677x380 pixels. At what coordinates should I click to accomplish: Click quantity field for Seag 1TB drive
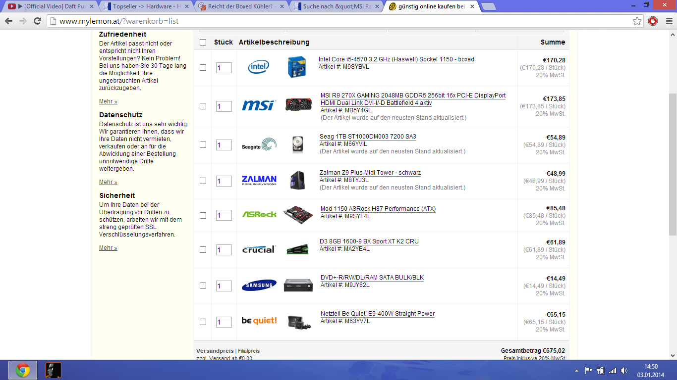click(224, 145)
